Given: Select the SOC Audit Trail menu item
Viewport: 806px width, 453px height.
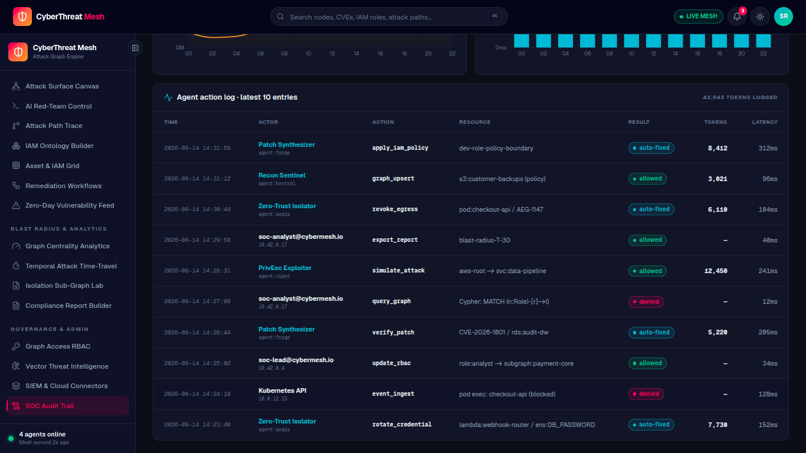Looking at the screenshot, I should pyautogui.click(x=67, y=406).
